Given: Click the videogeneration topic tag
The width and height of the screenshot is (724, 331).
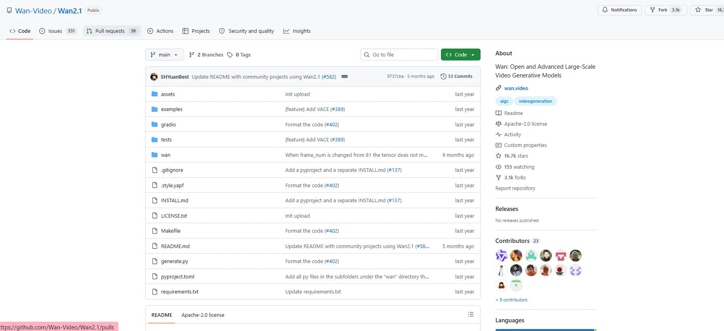Looking at the screenshot, I should 536,101.
